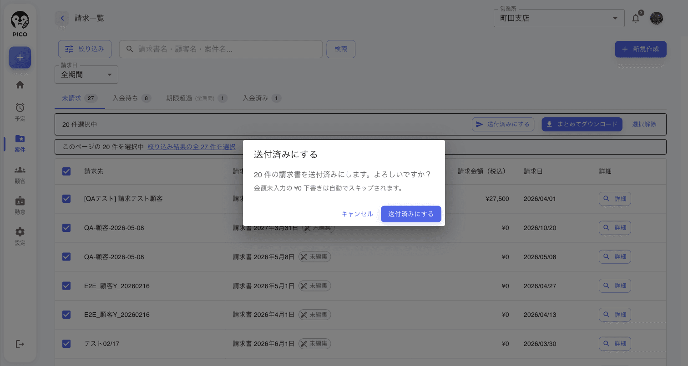This screenshot has width=688, height=366.
Task: Click the 選択解除 link
Action: tap(644, 124)
